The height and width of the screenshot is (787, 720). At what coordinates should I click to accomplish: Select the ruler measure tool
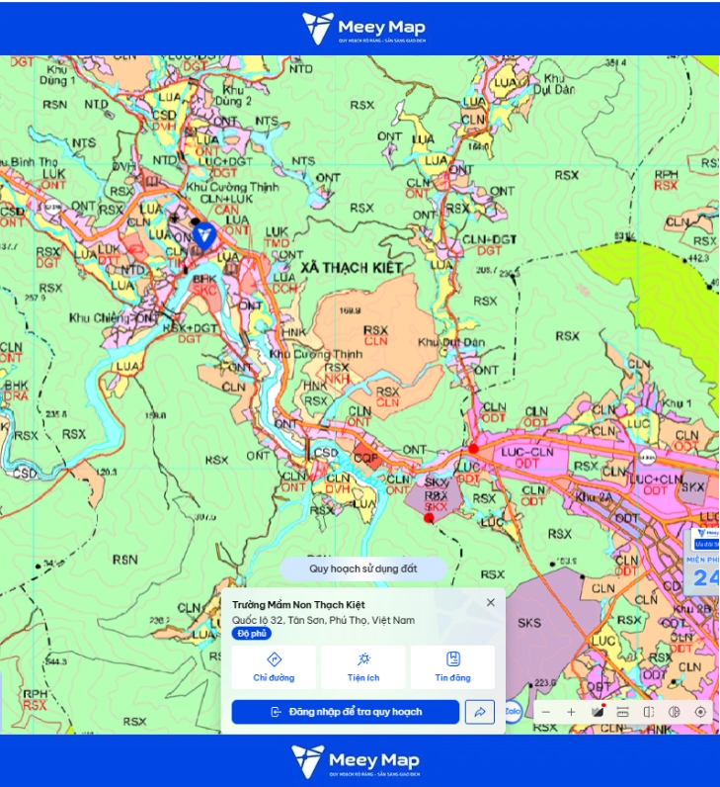coord(623,712)
